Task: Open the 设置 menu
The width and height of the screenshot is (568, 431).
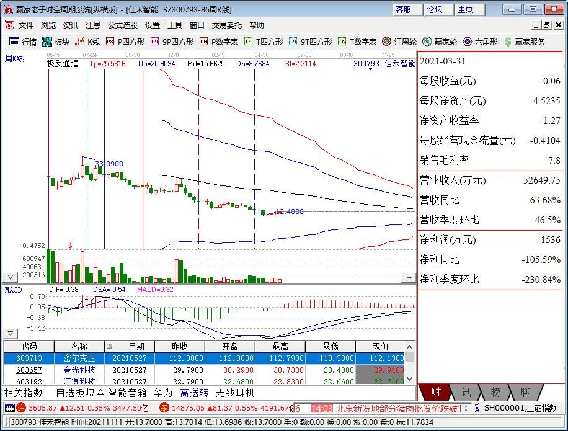Action: (153, 25)
